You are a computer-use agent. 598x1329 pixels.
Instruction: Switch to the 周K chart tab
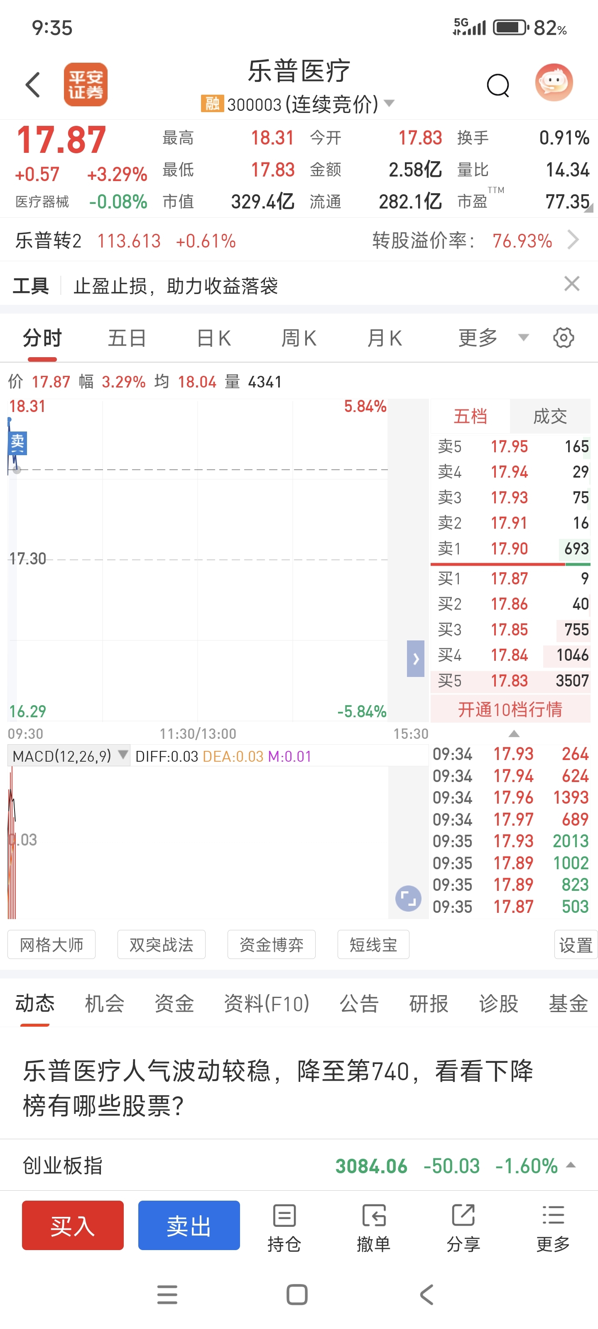tap(299, 338)
